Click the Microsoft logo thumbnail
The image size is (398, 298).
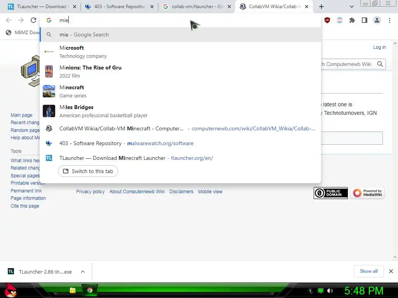[x=49, y=52]
